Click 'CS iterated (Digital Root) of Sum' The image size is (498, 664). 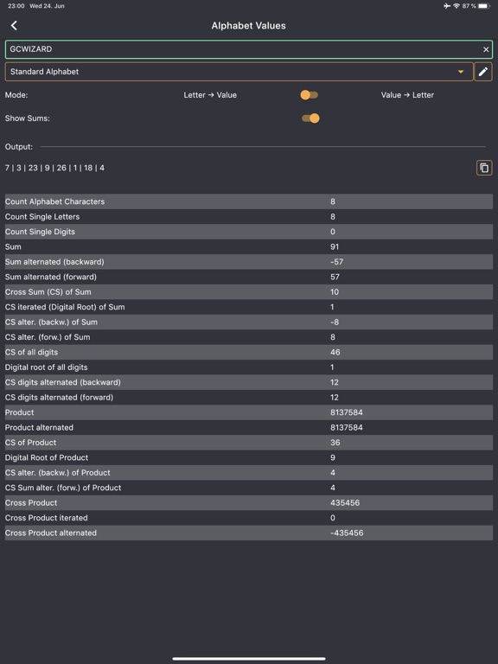(65, 307)
